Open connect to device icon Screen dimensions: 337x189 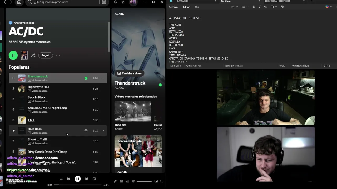[127, 181]
